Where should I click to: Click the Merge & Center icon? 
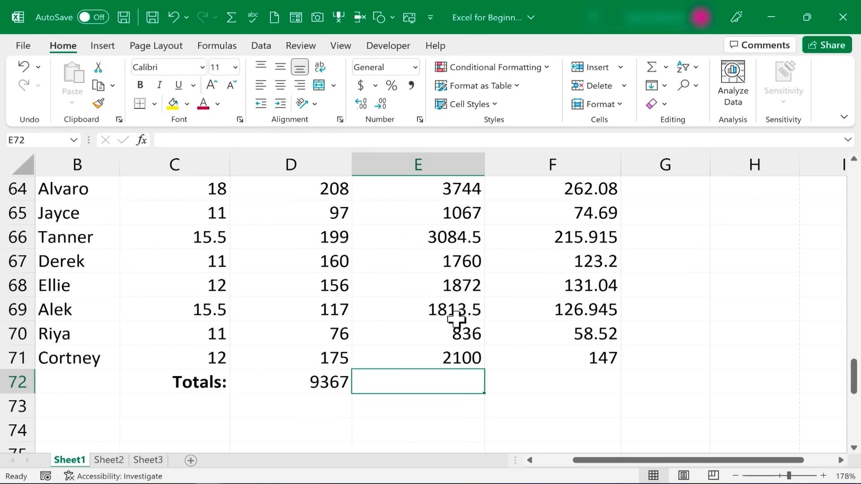[319, 85]
